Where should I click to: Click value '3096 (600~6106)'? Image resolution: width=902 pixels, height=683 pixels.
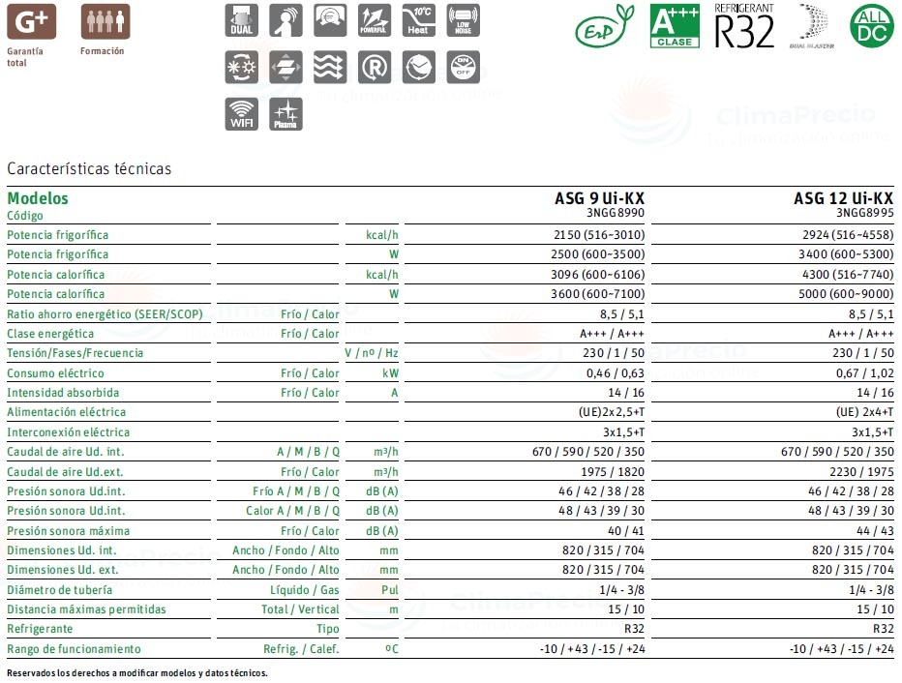click(598, 274)
